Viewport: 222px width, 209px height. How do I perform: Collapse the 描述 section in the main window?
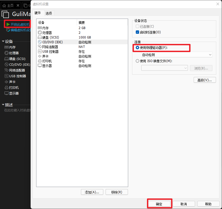pos(3,105)
